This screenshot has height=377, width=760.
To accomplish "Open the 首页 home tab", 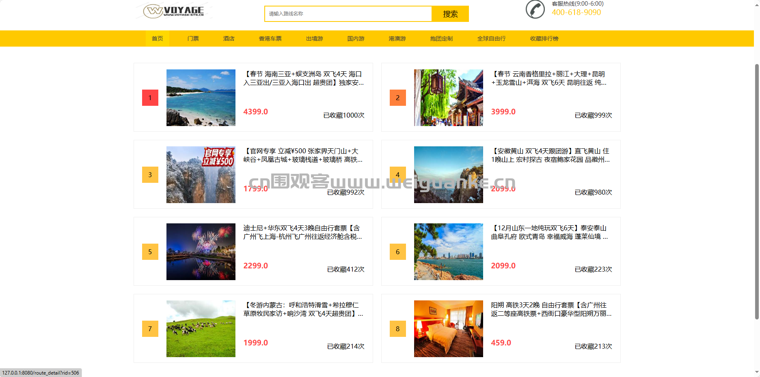I will (x=158, y=39).
